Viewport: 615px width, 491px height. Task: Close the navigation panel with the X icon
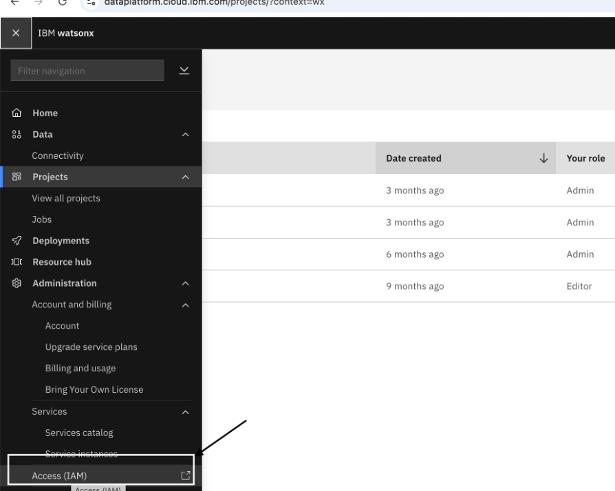click(16, 32)
